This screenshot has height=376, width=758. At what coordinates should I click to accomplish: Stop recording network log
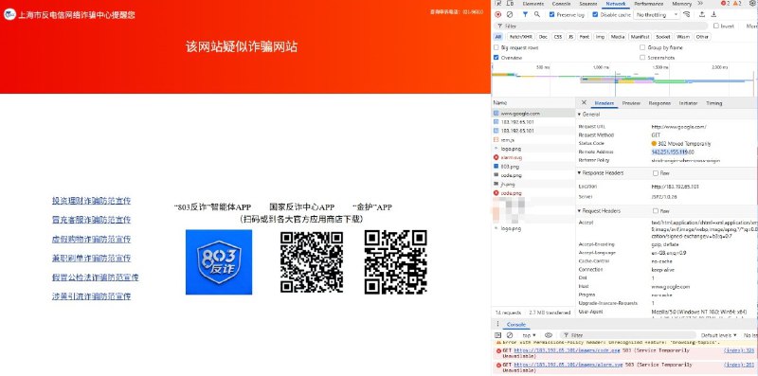(x=498, y=14)
